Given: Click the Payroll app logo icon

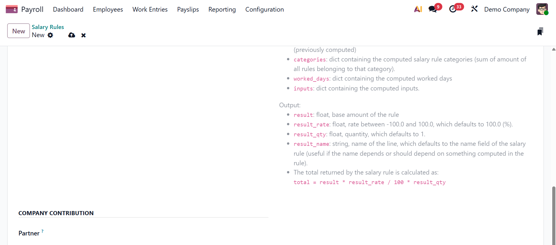Looking at the screenshot, I should pyautogui.click(x=12, y=9).
